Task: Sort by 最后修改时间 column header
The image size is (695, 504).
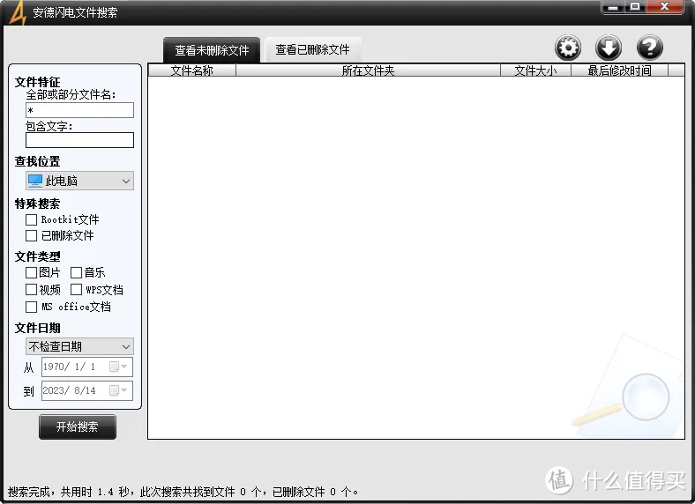Action: click(620, 70)
